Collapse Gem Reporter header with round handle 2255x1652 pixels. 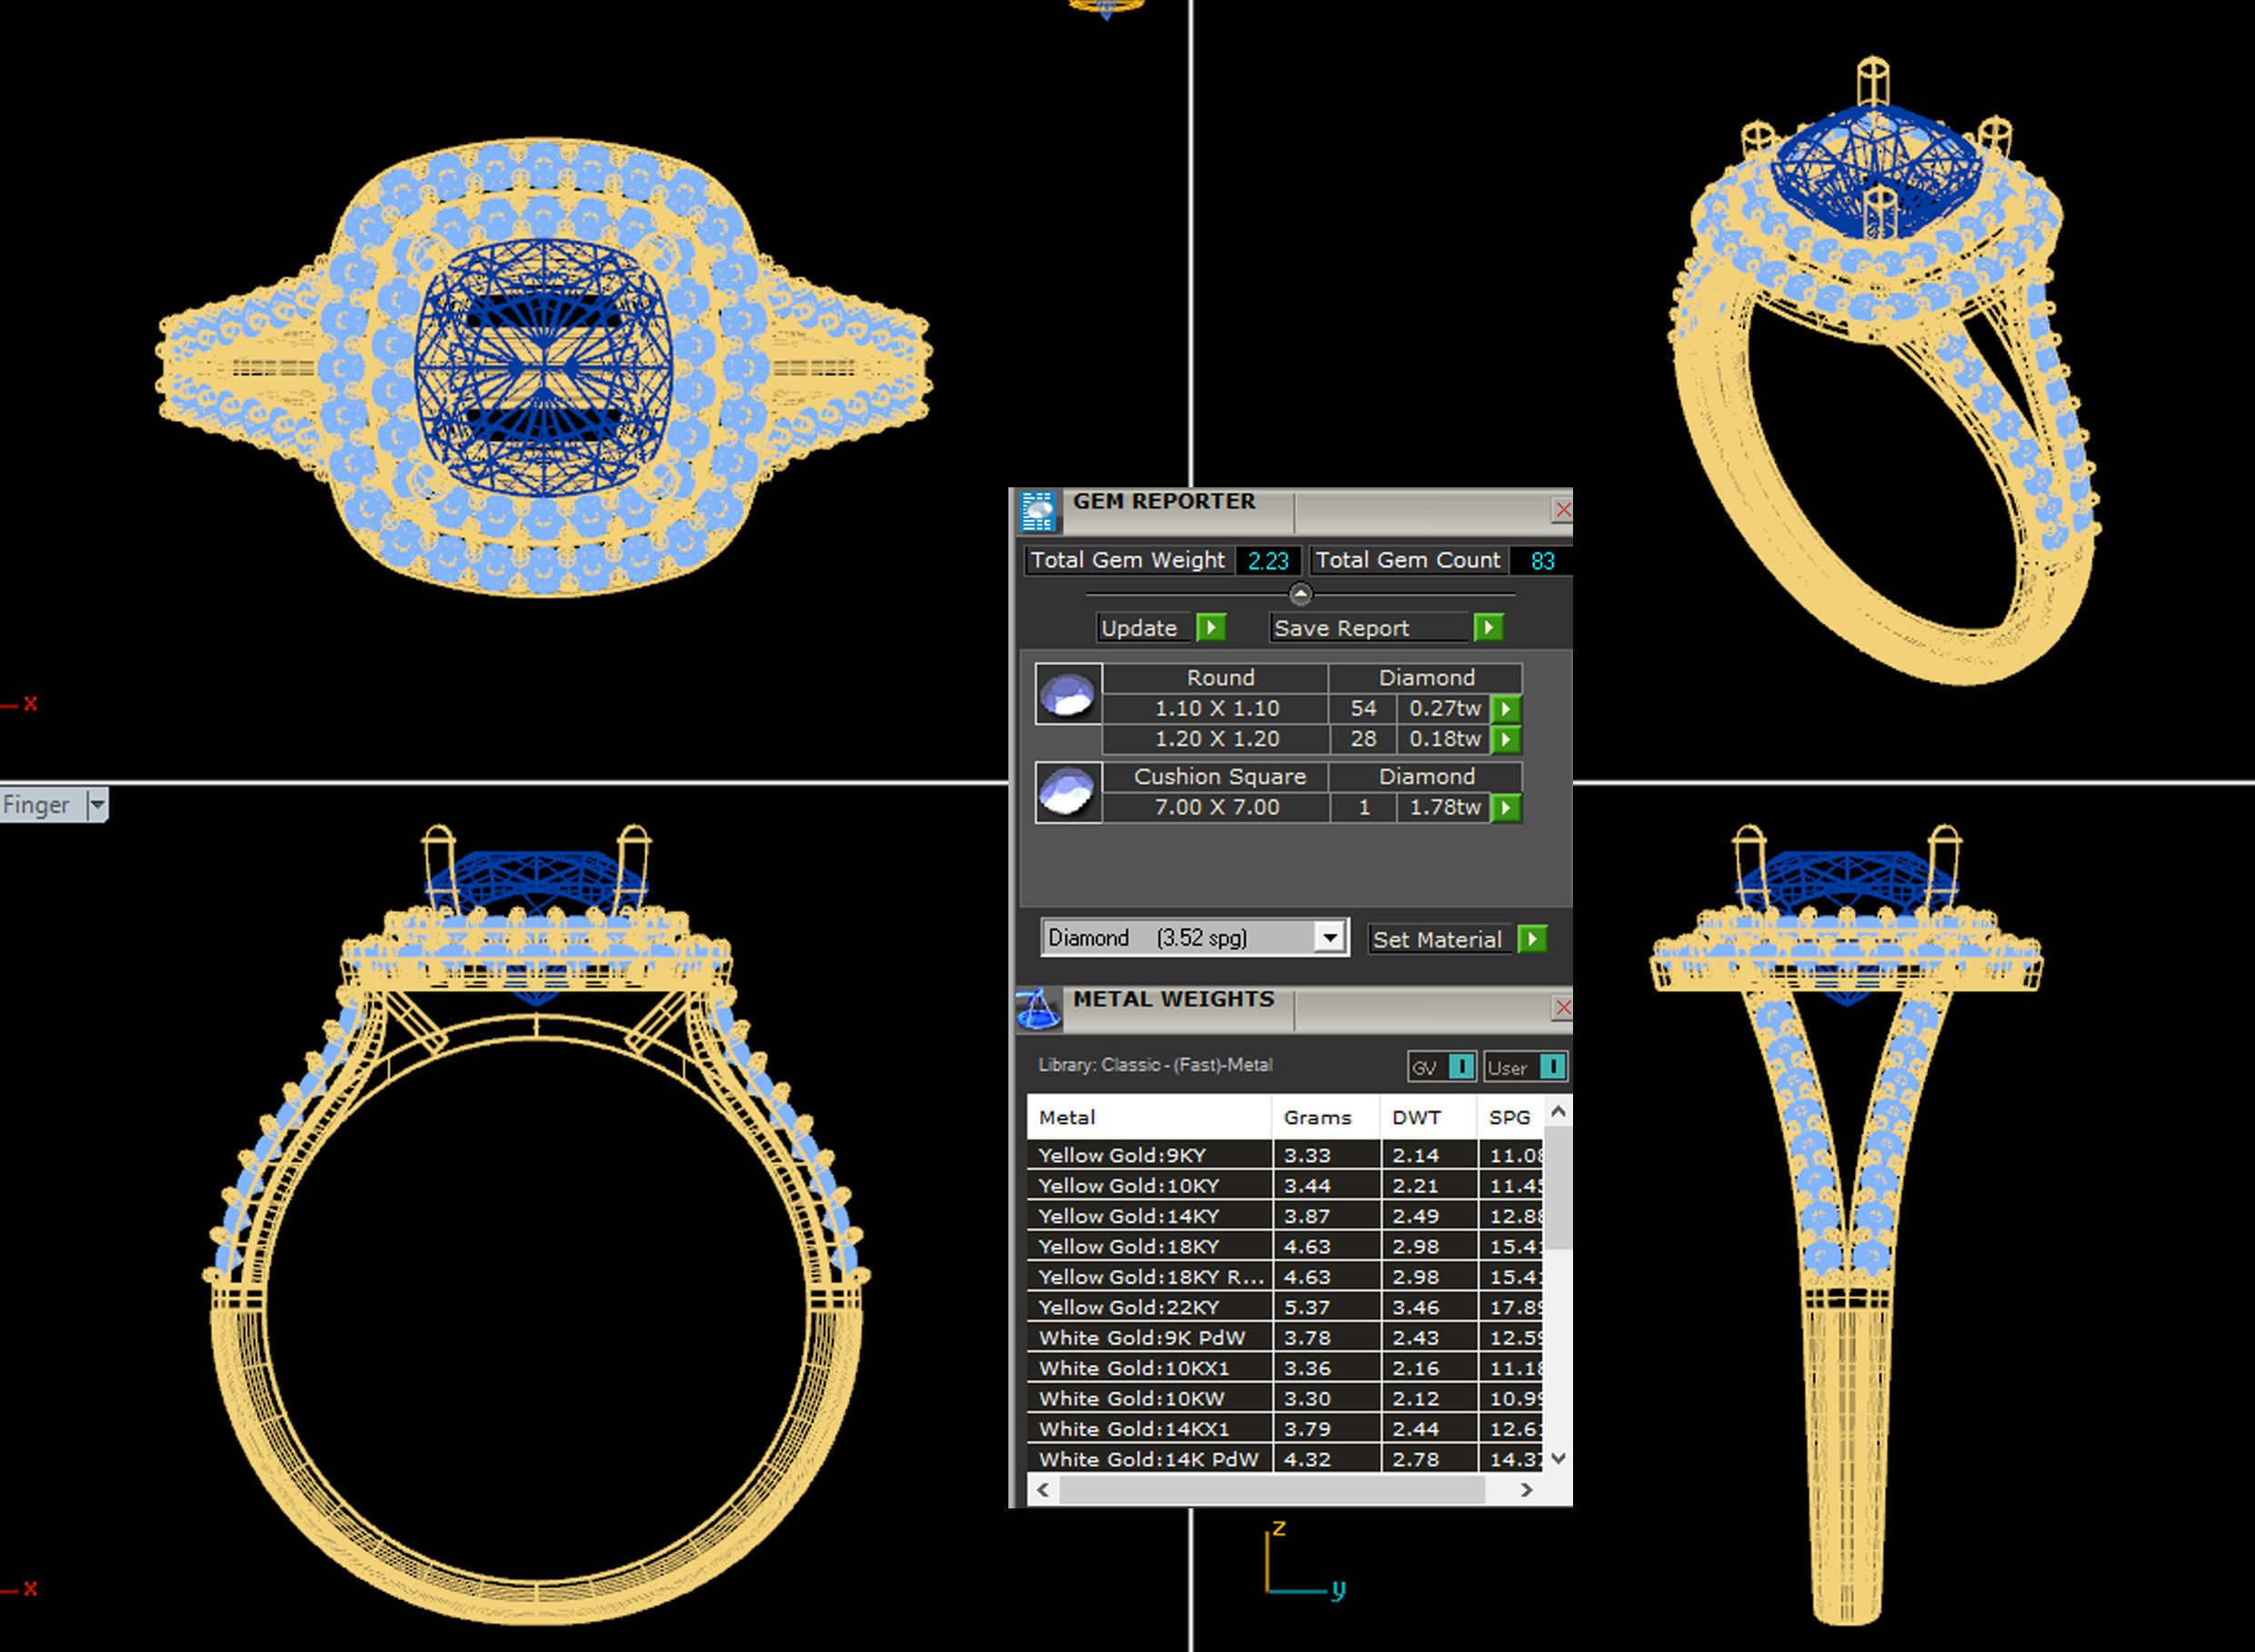coord(1300,594)
